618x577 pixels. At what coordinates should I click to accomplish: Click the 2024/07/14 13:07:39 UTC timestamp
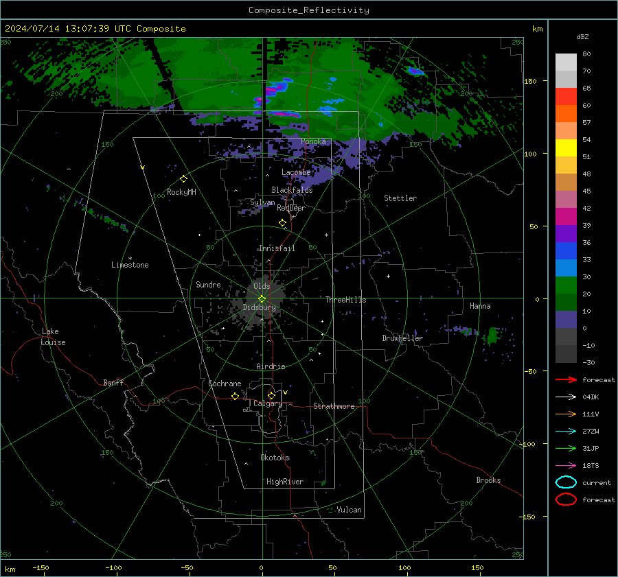[x=67, y=29]
